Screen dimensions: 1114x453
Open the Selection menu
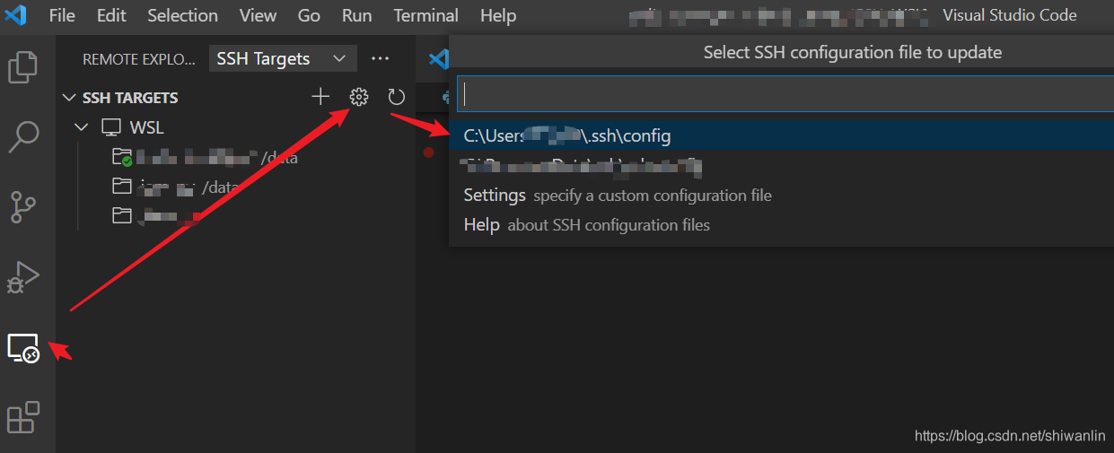point(182,15)
